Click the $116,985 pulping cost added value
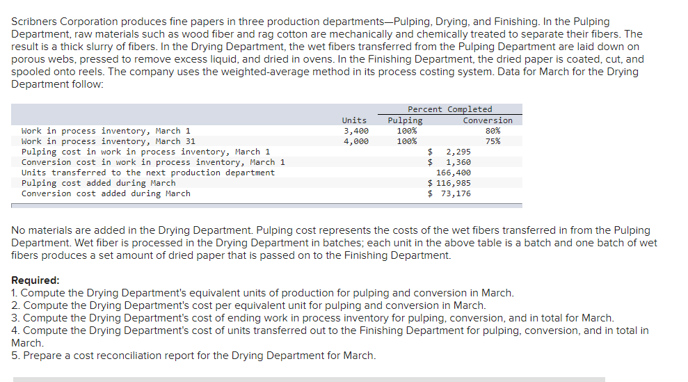 [449, 183]
